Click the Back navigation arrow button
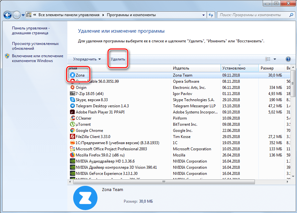 click(x=7, y=15)
